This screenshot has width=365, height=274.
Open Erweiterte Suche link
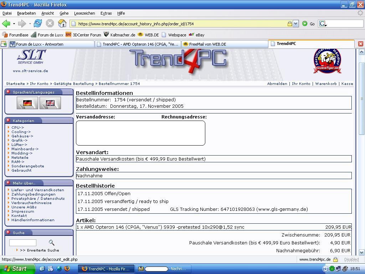(39, 250)
